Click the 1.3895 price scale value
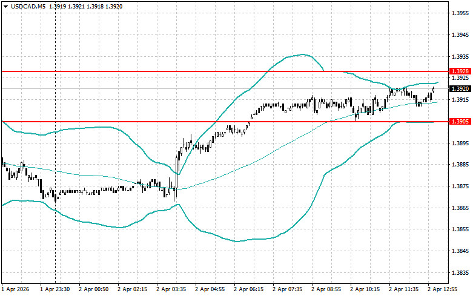The height and width of the screenshot is (296, 473). pyautogui.click(x=460, y=143)
